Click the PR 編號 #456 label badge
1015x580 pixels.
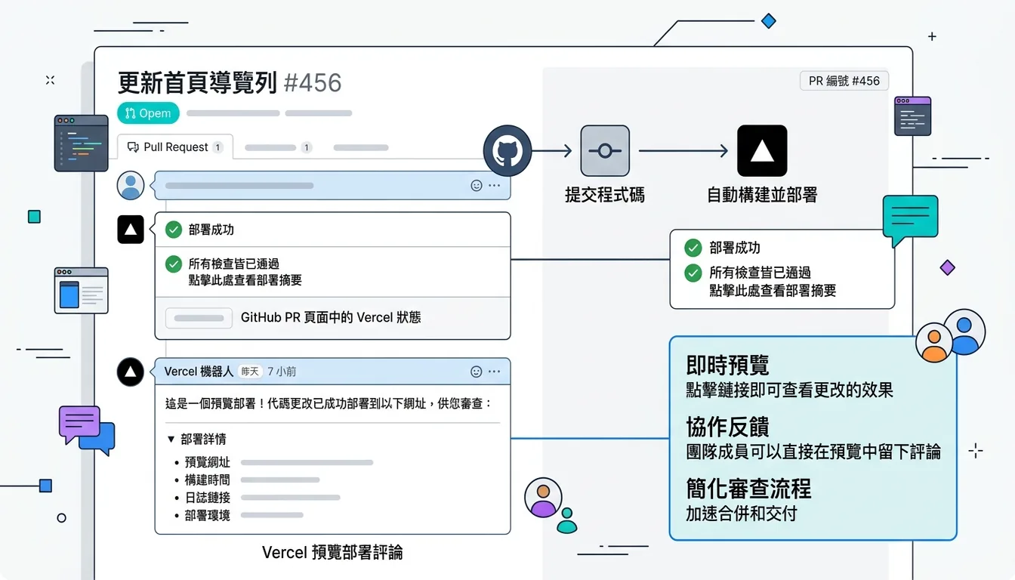click(x=844, y=81)
